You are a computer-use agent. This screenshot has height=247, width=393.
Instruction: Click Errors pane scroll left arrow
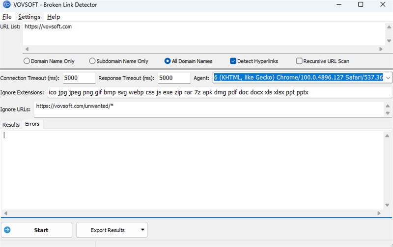click(5, 213)
